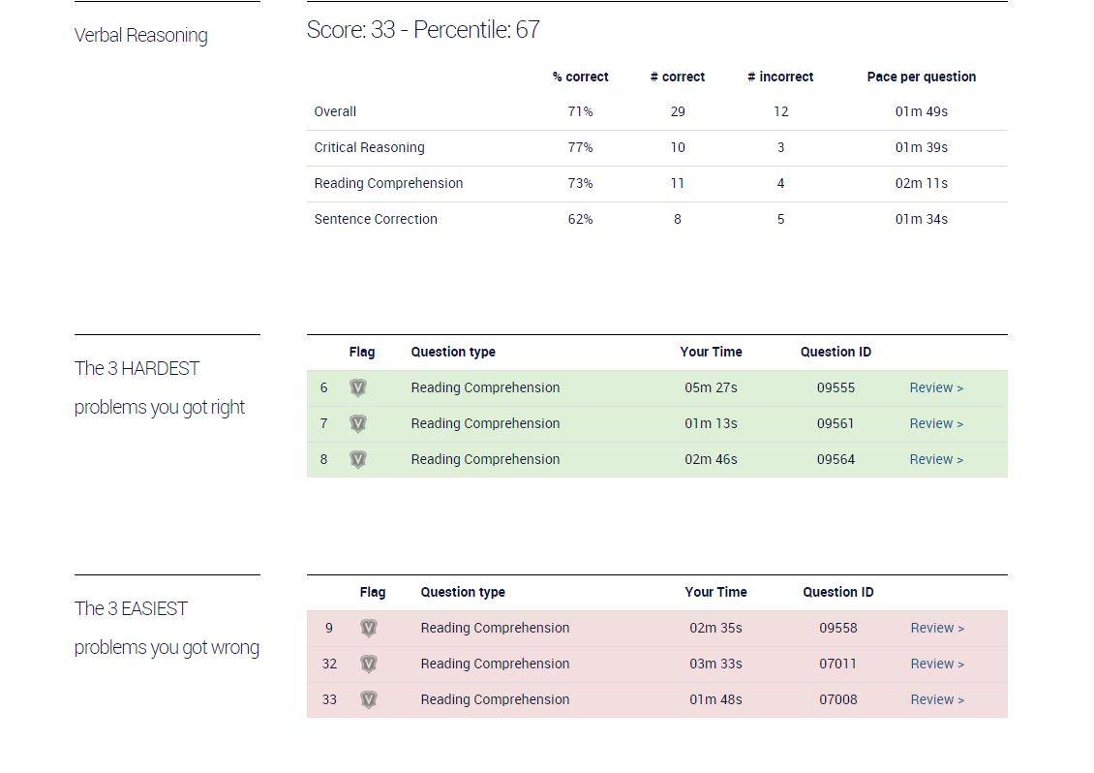Review question with ID 09561

pos(936,423)
